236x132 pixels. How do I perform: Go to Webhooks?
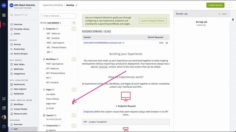click(x=18, y=69)
